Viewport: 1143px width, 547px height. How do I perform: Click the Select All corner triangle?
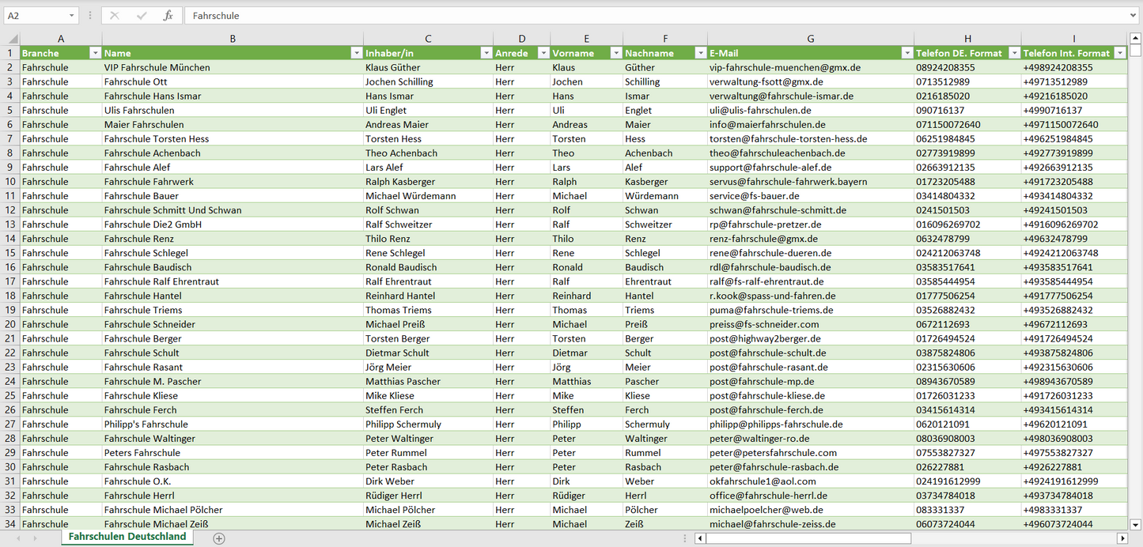(12, 39)
